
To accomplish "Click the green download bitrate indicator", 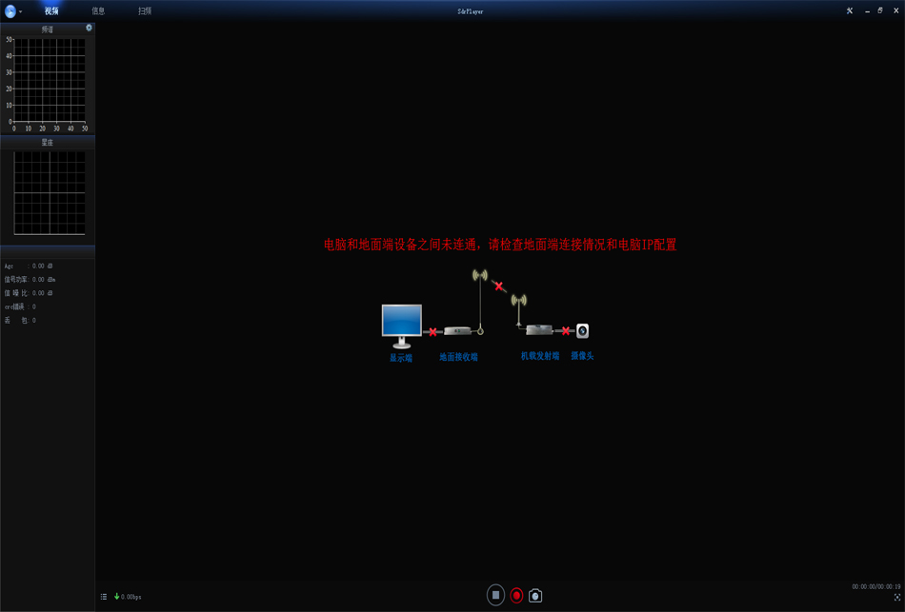I will pos(127,597).
